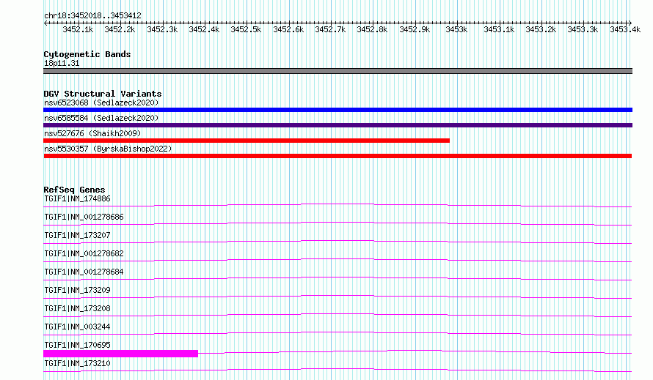Select the red nsv5530357 variant bar

click(338, 156)
